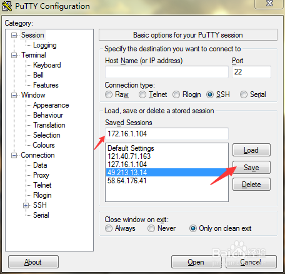285x274 pixels.
Task: Select the Connection category
Action: (x=37, y=155)
